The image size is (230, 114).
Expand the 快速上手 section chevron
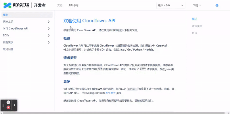click(x=49, y=22)
